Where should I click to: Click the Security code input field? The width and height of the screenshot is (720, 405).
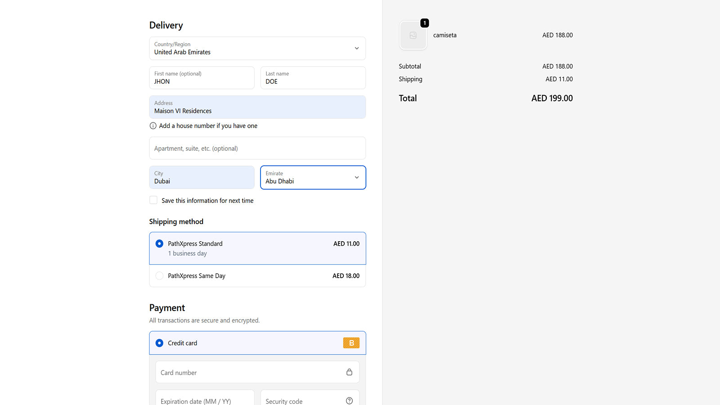301,399
